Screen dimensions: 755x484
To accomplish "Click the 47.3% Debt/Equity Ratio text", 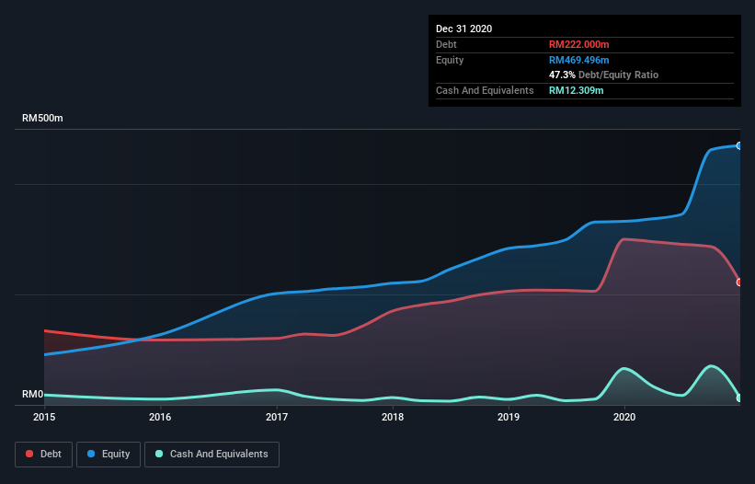I will pyautogui.click(x=603, y=75).
